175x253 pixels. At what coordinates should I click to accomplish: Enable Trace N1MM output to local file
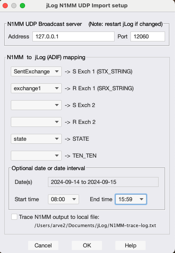[14, 217]
